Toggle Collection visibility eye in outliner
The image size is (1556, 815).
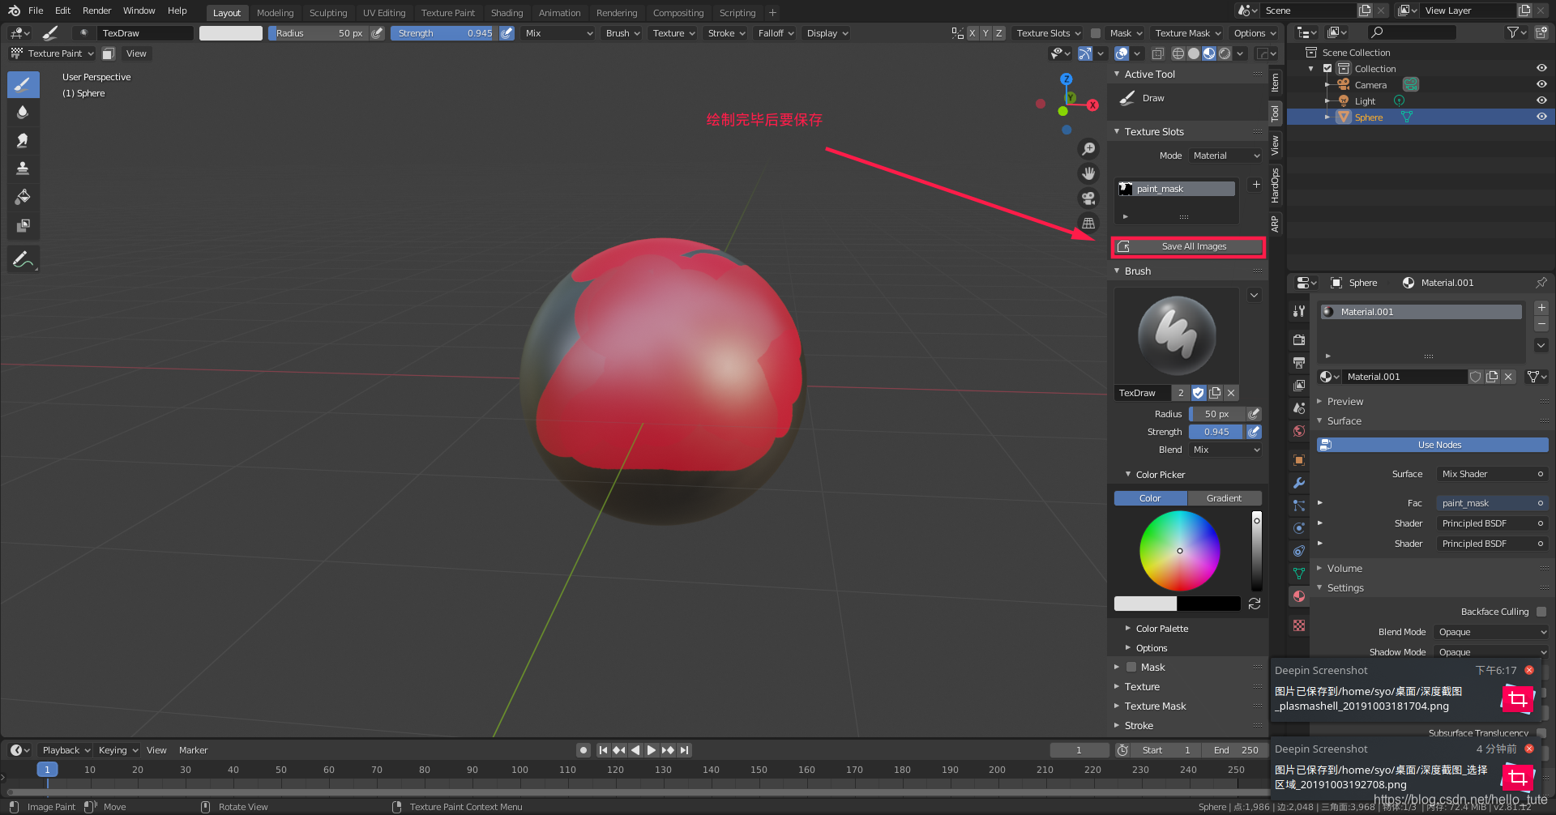pyautogui.click(x=1541, y=68)
